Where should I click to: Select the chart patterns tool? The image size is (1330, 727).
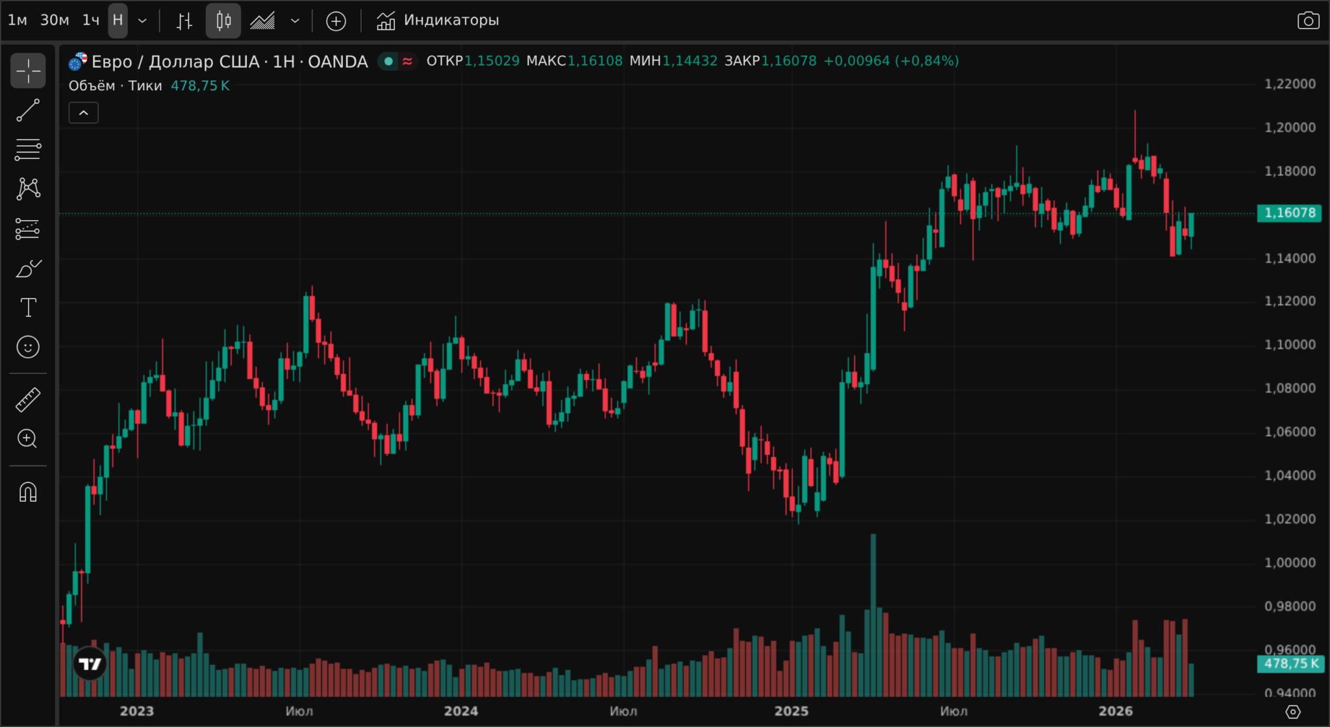[x=28, y=189]
